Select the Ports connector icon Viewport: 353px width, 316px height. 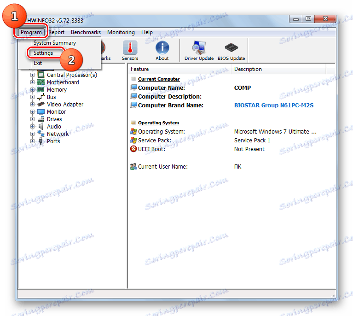(x=41, y=141)
